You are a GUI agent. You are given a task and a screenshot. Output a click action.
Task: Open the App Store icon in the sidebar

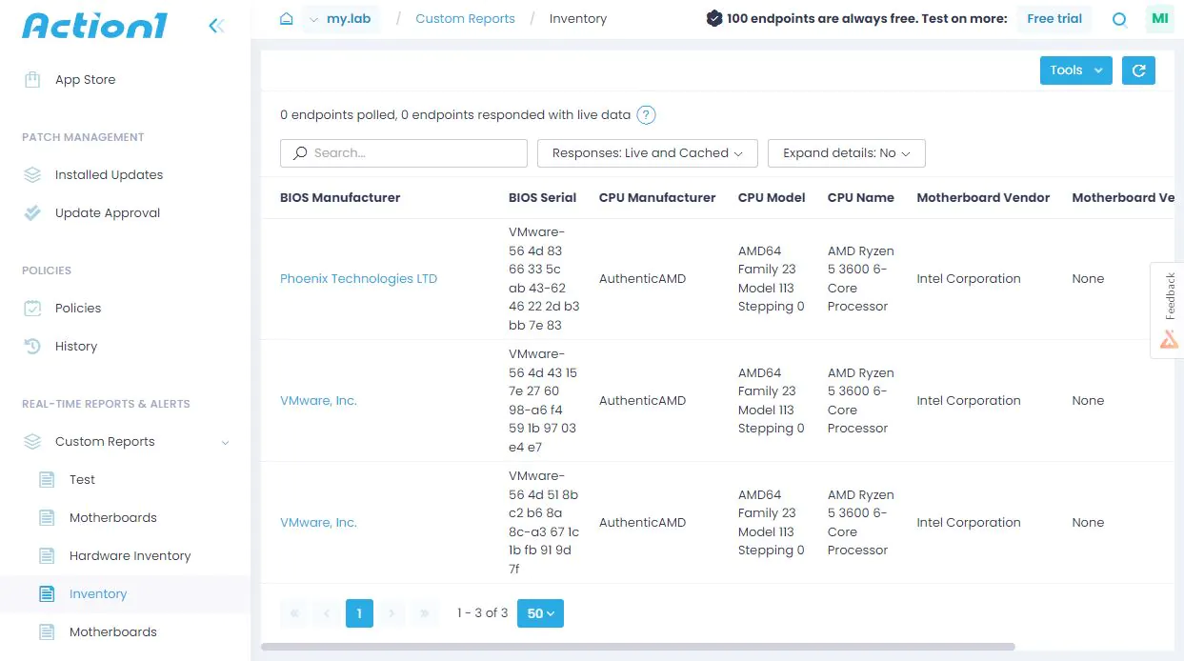32,79
